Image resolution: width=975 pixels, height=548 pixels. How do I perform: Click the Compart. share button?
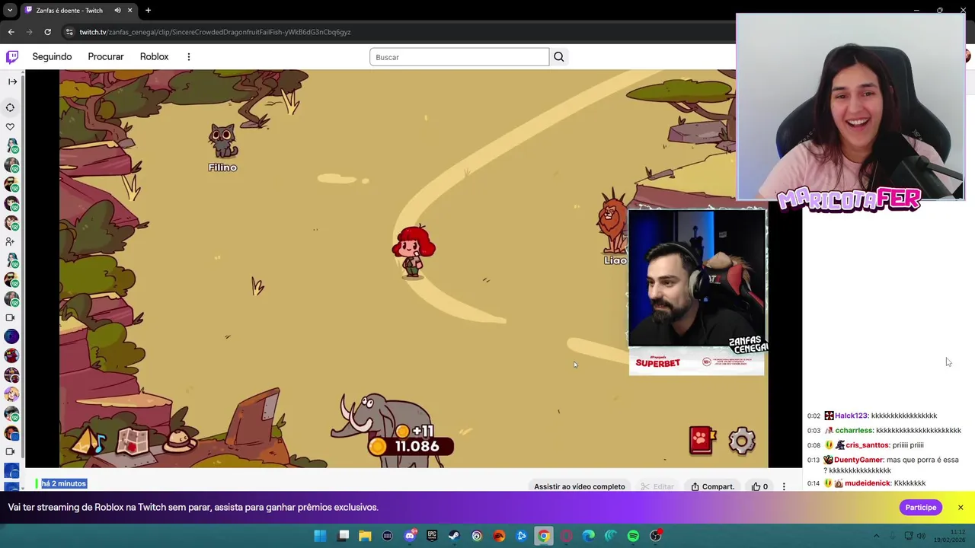[713, 486]
